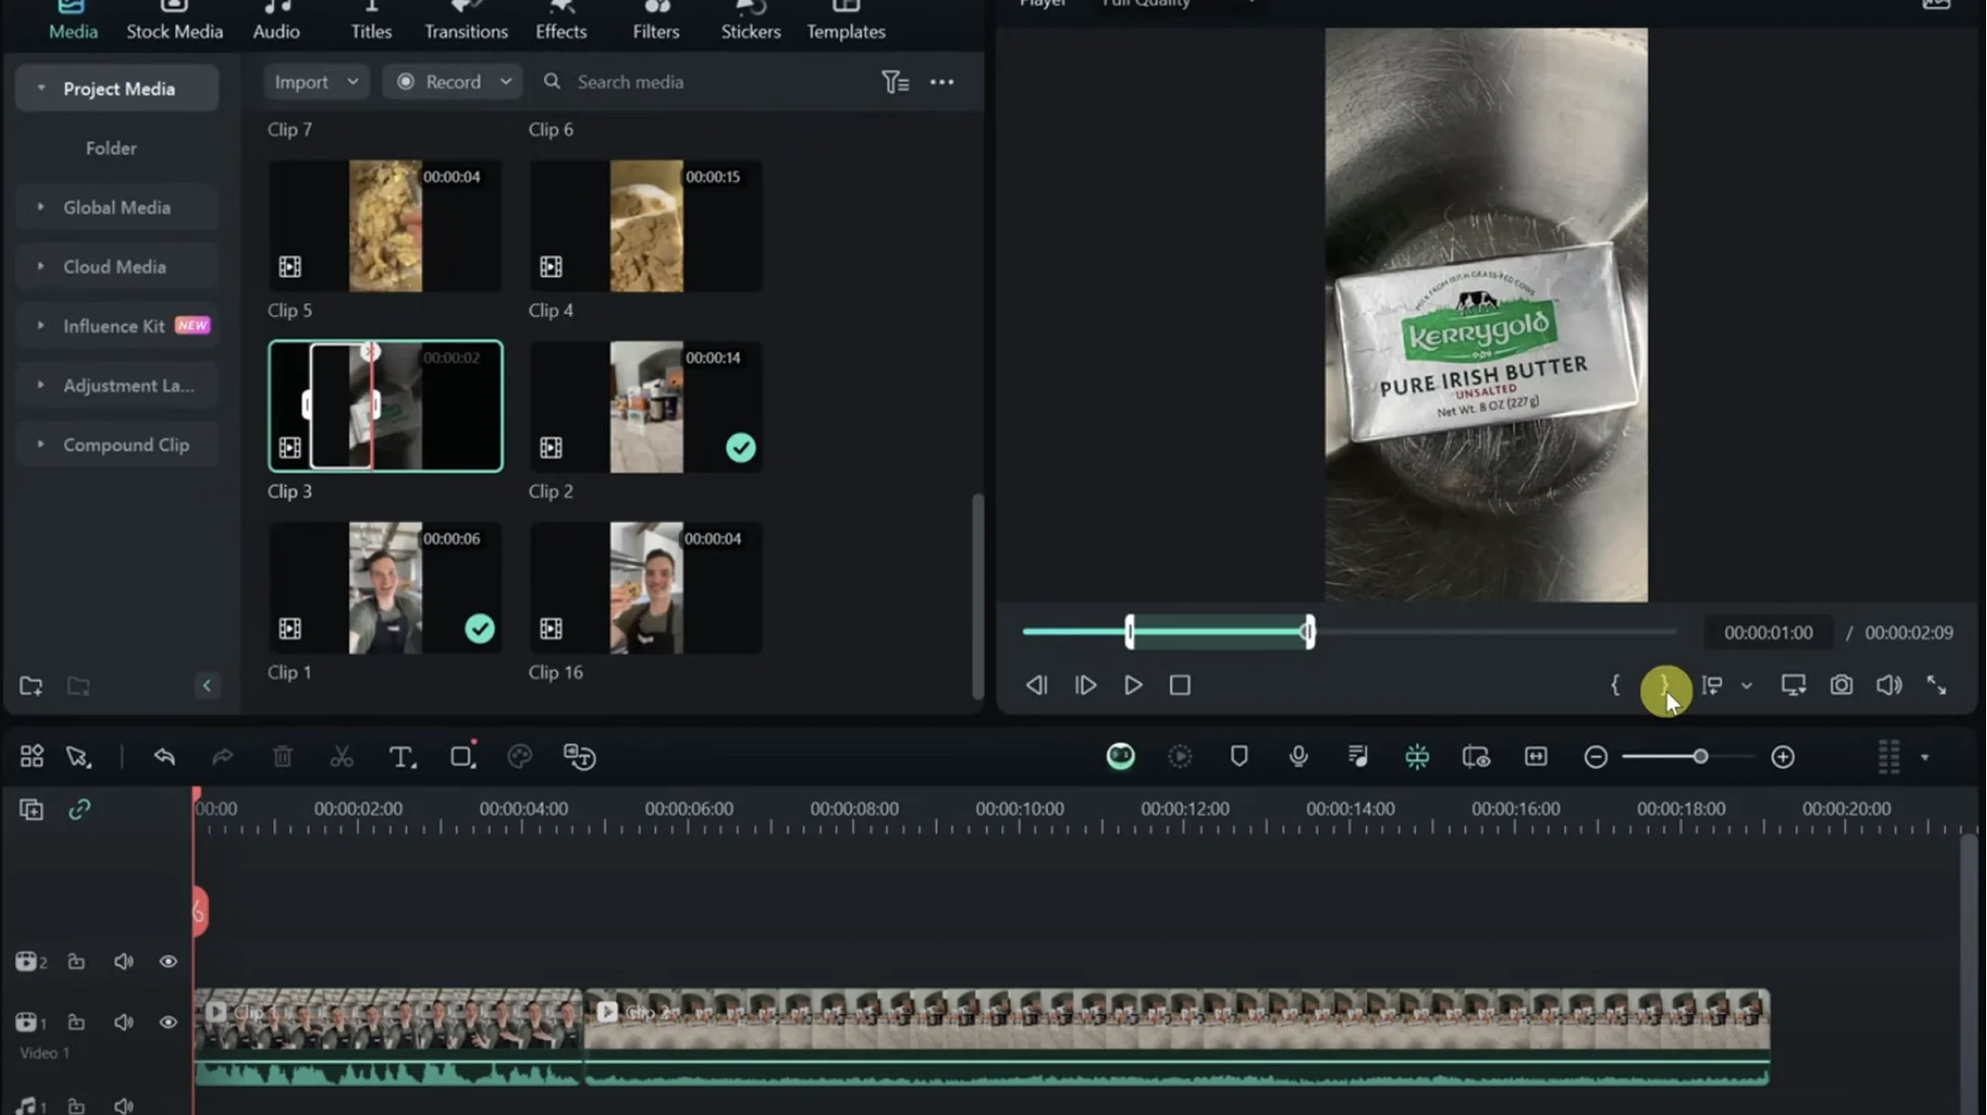Click the split scissors icon in timeline toolbar

click(342, 757)
